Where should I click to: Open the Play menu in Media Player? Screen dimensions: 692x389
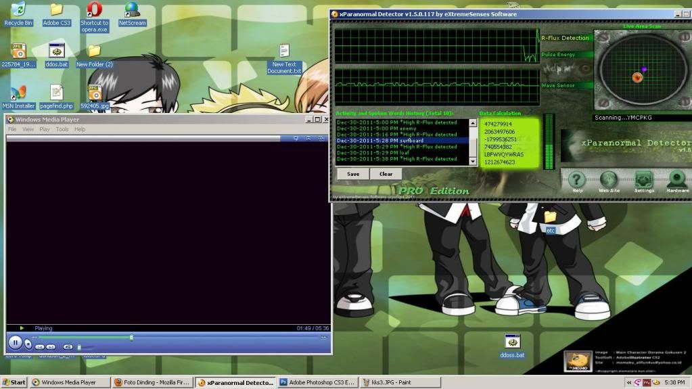[45, 129]
